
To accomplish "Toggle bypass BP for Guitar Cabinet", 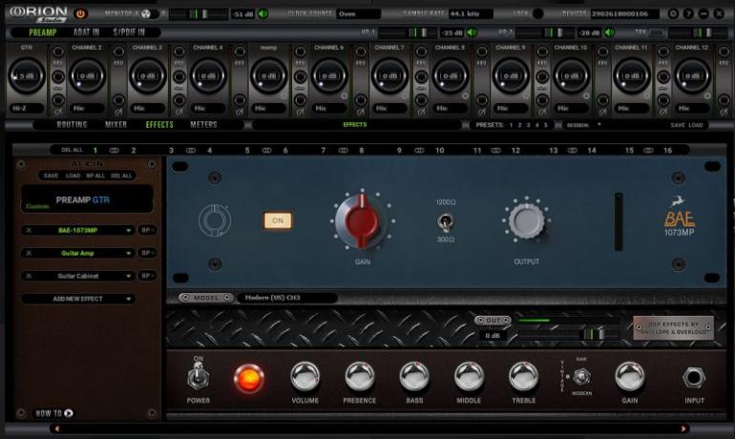I will [x=147, y=276].
